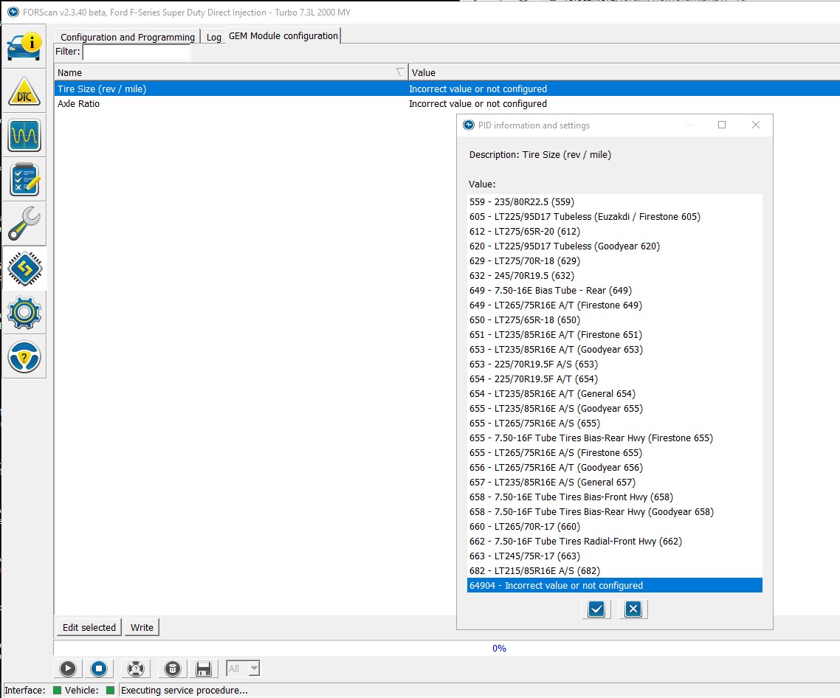Switch to the Log tab
Screen dimensions: 840x698
point(213,37)
